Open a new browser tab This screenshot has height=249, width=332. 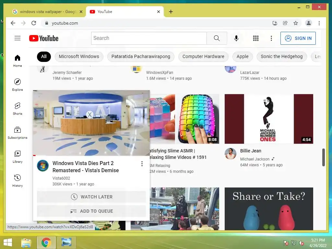pyautogui.click(x=171, y=12)
